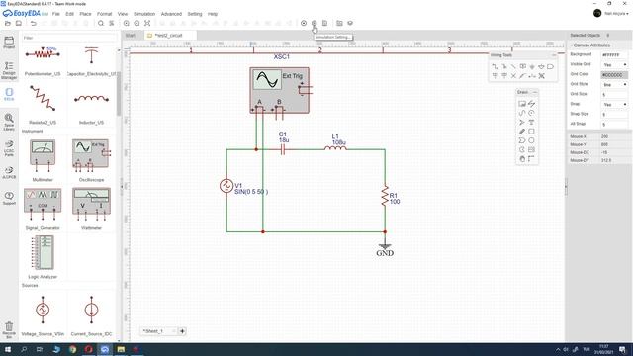
Task: Open Simulation Setting gear icon
Action: pos(315,24)
